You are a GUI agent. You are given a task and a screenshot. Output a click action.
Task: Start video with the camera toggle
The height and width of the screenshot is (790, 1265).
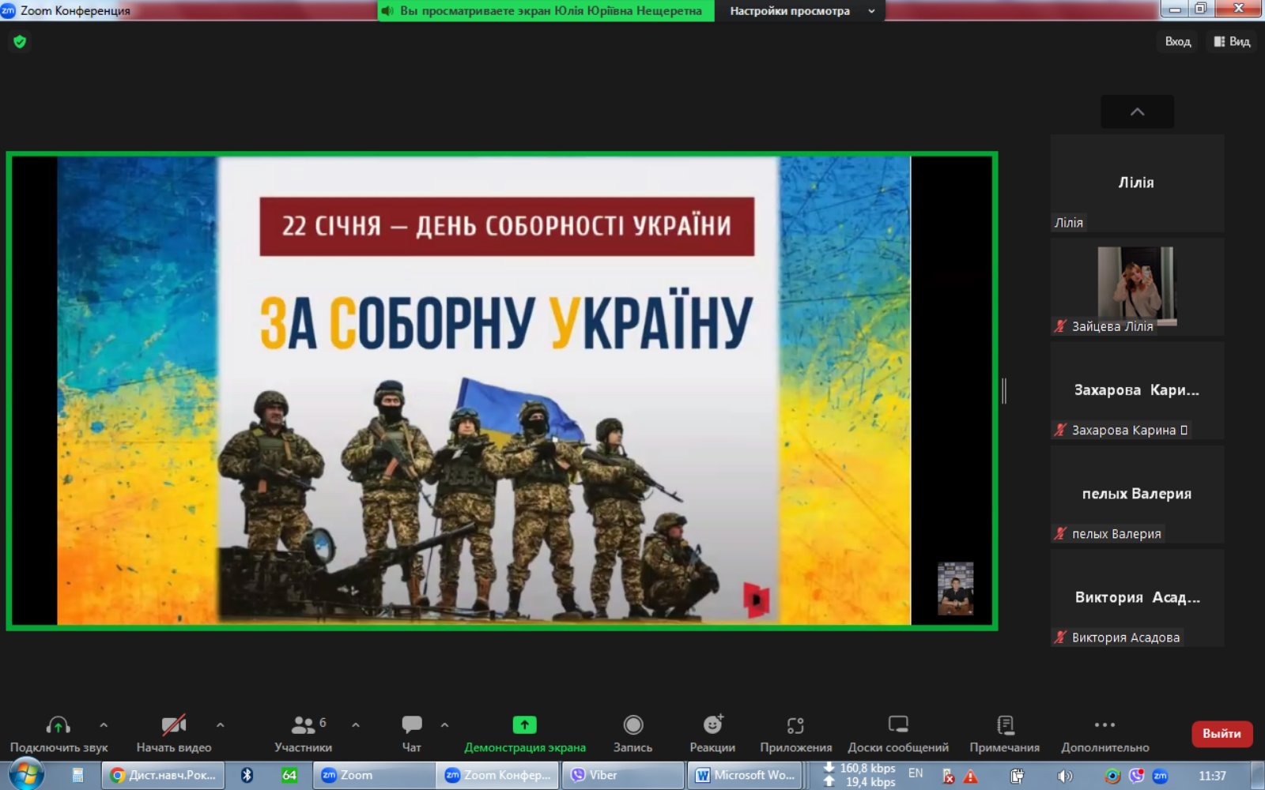pyautogui.click(x=173, y=725)
